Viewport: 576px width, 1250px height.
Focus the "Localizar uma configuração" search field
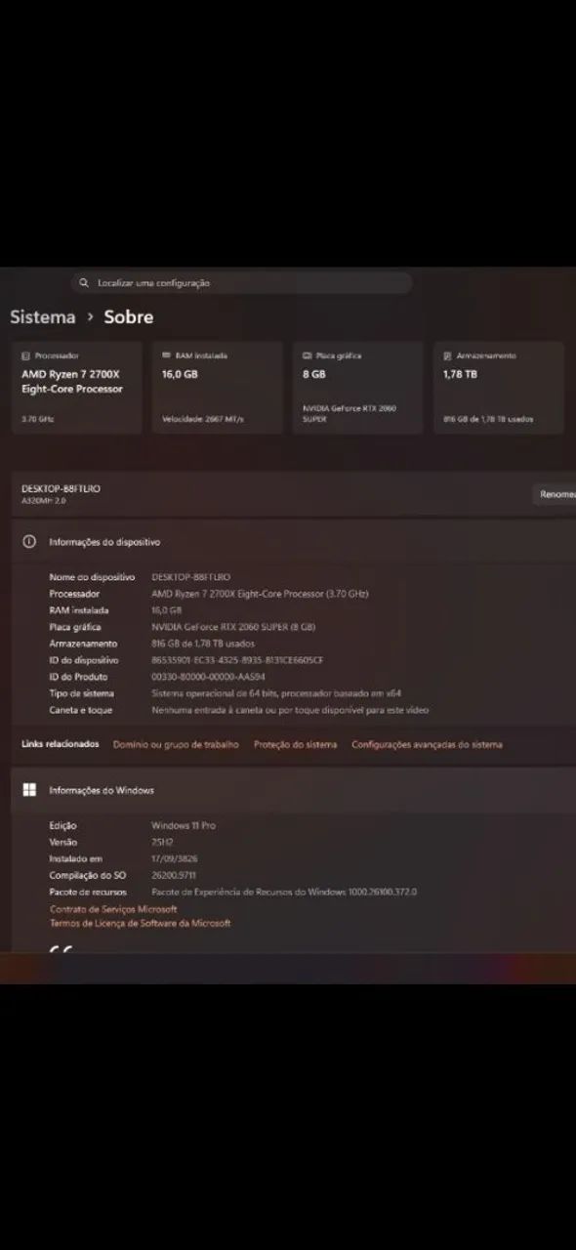[x=241, y=283]
